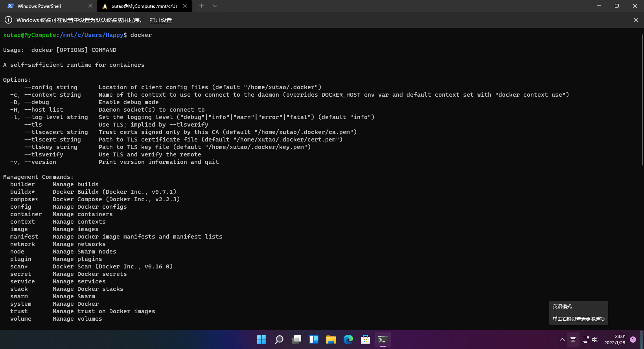
Task: Close the Windows PowerShell tab
Action: [90, 6]
